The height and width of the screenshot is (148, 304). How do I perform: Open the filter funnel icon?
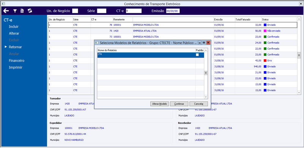click(x=15, y=11)
